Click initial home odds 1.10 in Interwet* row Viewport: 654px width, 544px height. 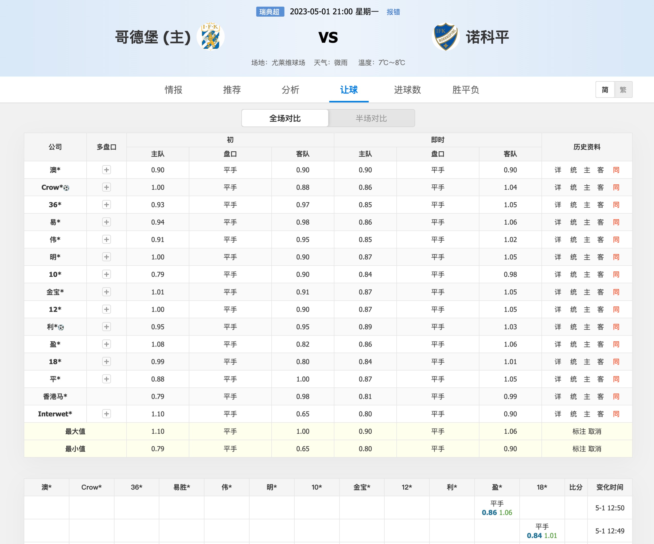(x=158, y=414)
